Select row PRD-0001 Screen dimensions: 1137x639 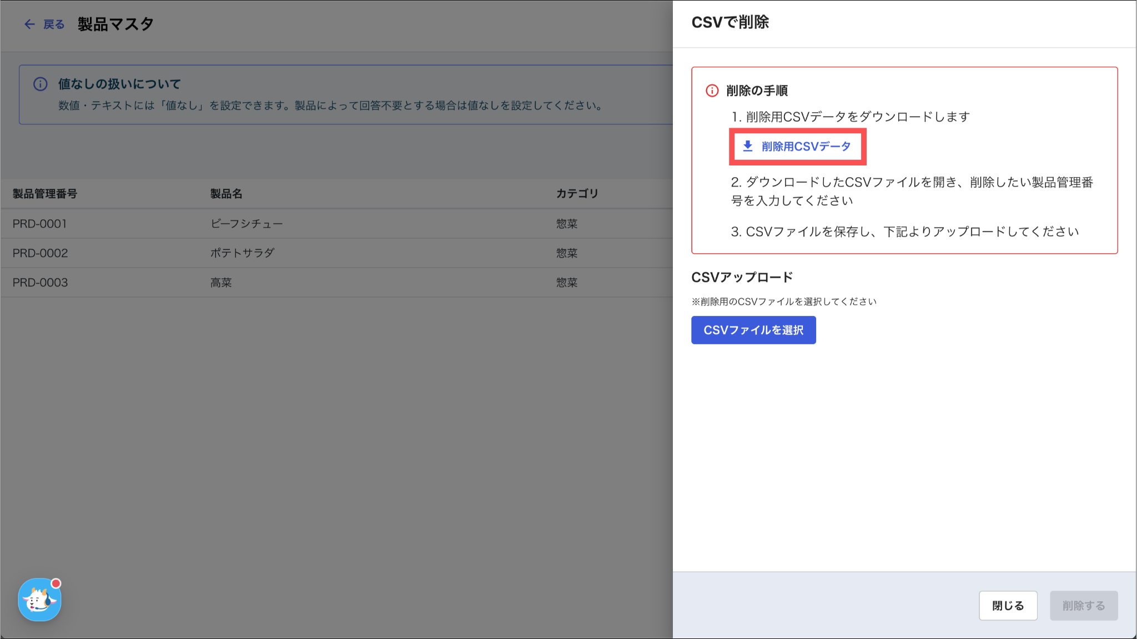click(40, 224)
